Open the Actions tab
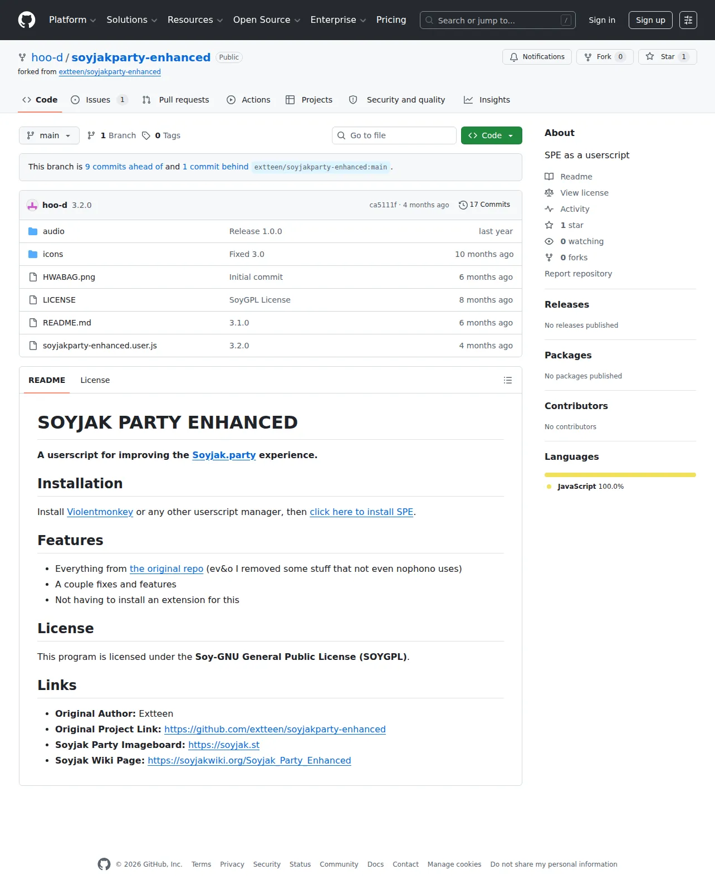Viewport: 715px width, 894px height. [x=248, y=100]
